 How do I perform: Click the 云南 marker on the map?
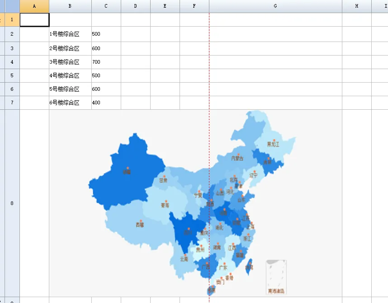pyautogui.click(x=185, y=256)
